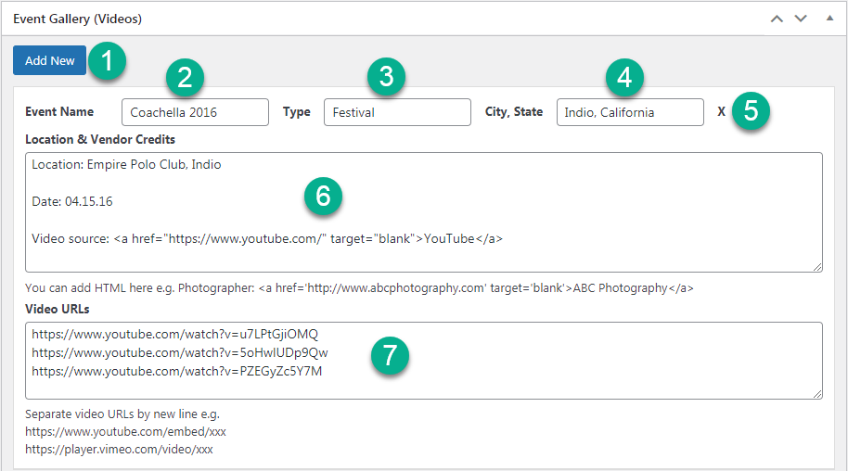This screenshot has height=471, width=848.
Task: Grab the Video URLs textarea resize handle
Action: coord(817,395)
